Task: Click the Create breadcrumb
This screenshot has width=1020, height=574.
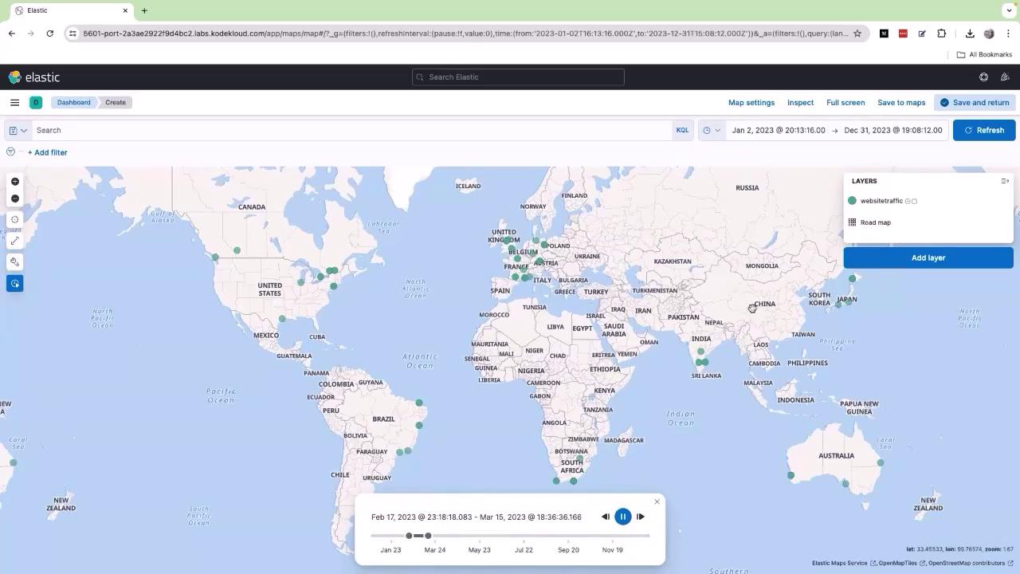Action: coord(116,102)
